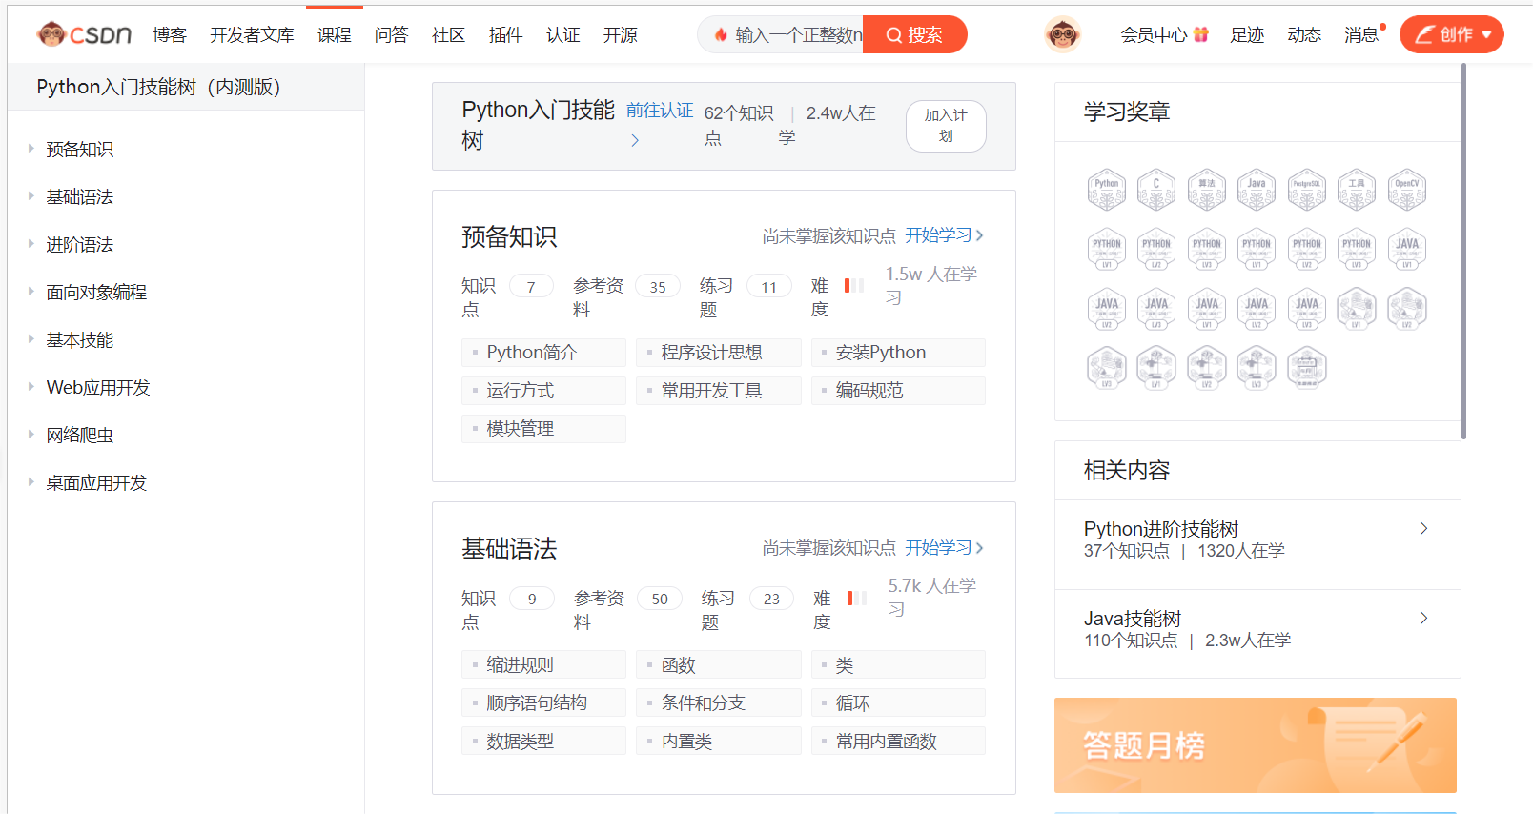The width and height of the screenshot is (1533, 814).
Task: Open the 模块管理 knowledge point
Action: (543, 429)
